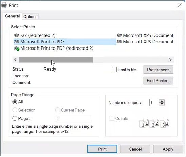Click the Apply button

168,149
